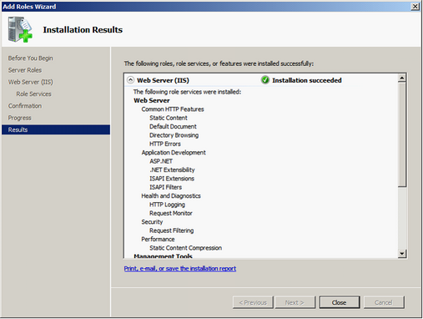Open the Print, e-mail, or save report link
This screenshot has width=423, height=319.
coord(180,269)
